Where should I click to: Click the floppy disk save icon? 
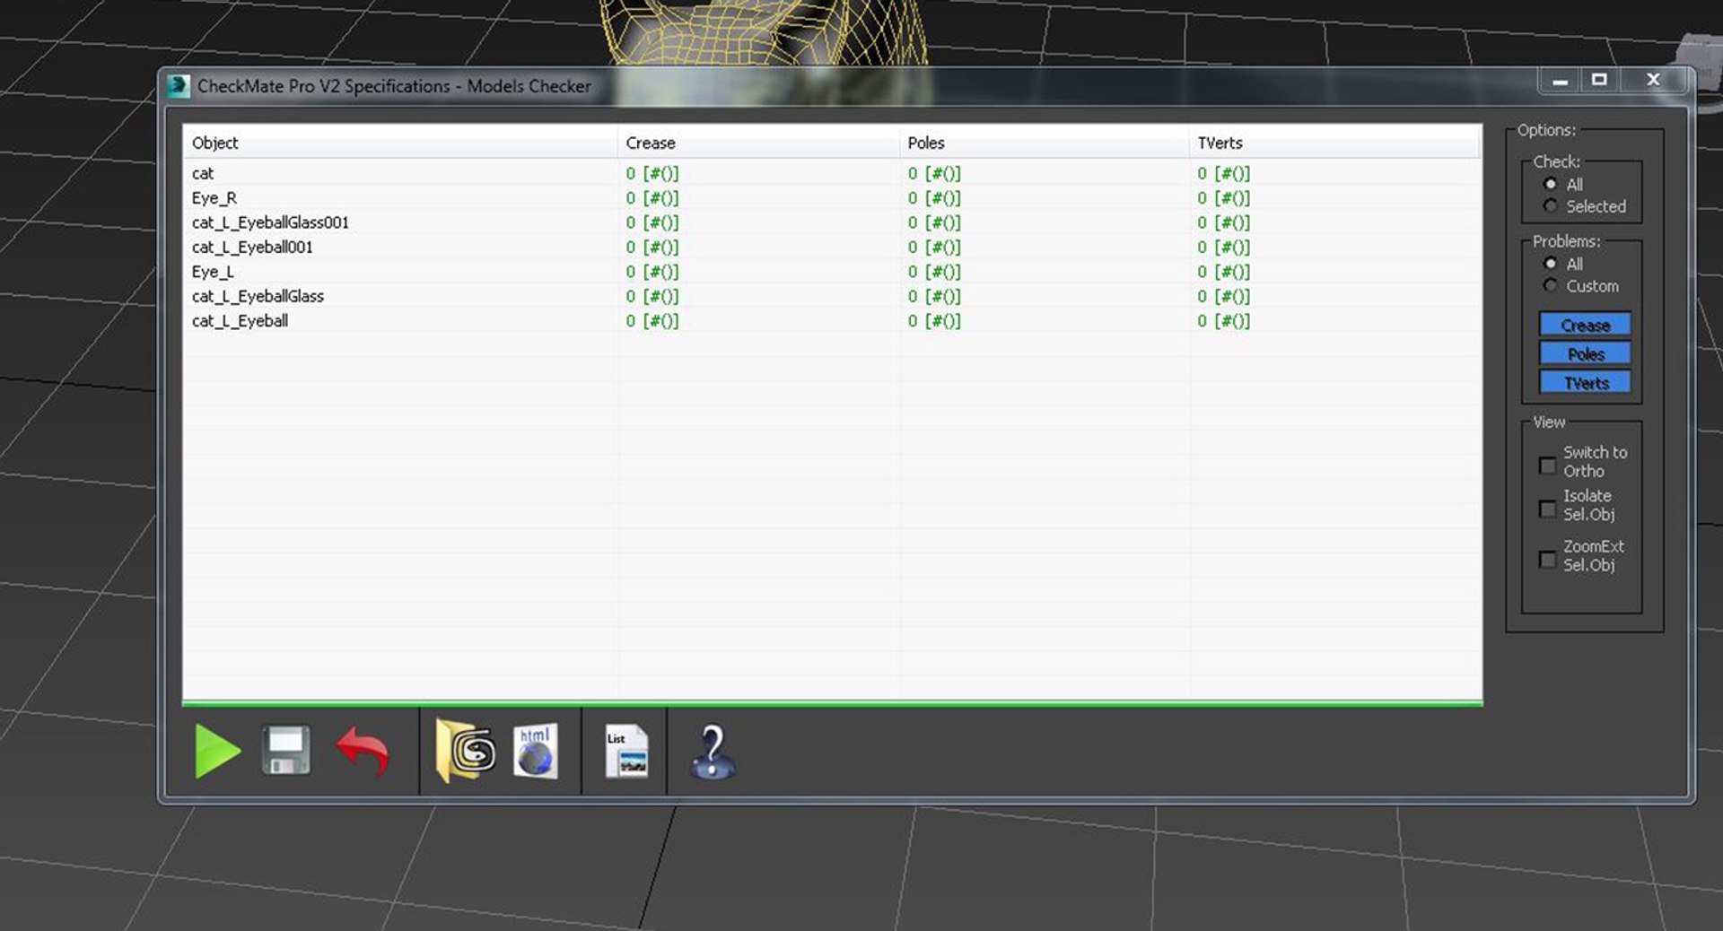[286, 750]
